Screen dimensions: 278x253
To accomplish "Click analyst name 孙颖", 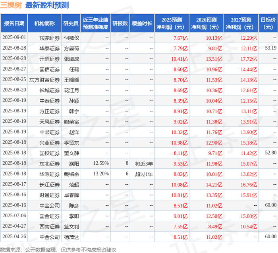I will click(x=74, y=101).
